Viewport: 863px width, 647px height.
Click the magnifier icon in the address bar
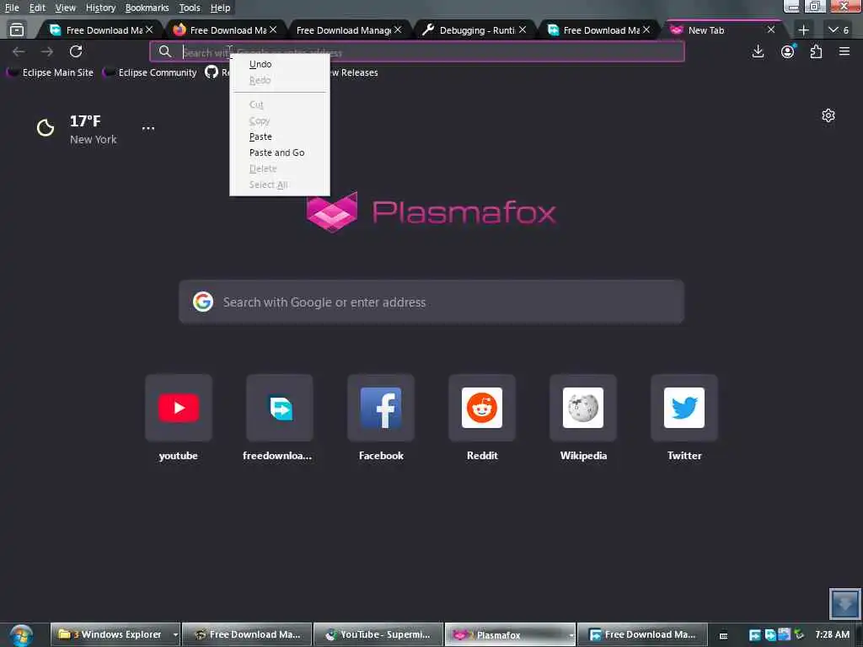click(x=165, y=51)
